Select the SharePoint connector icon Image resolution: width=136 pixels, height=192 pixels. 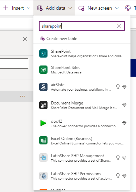coord(43,53)
